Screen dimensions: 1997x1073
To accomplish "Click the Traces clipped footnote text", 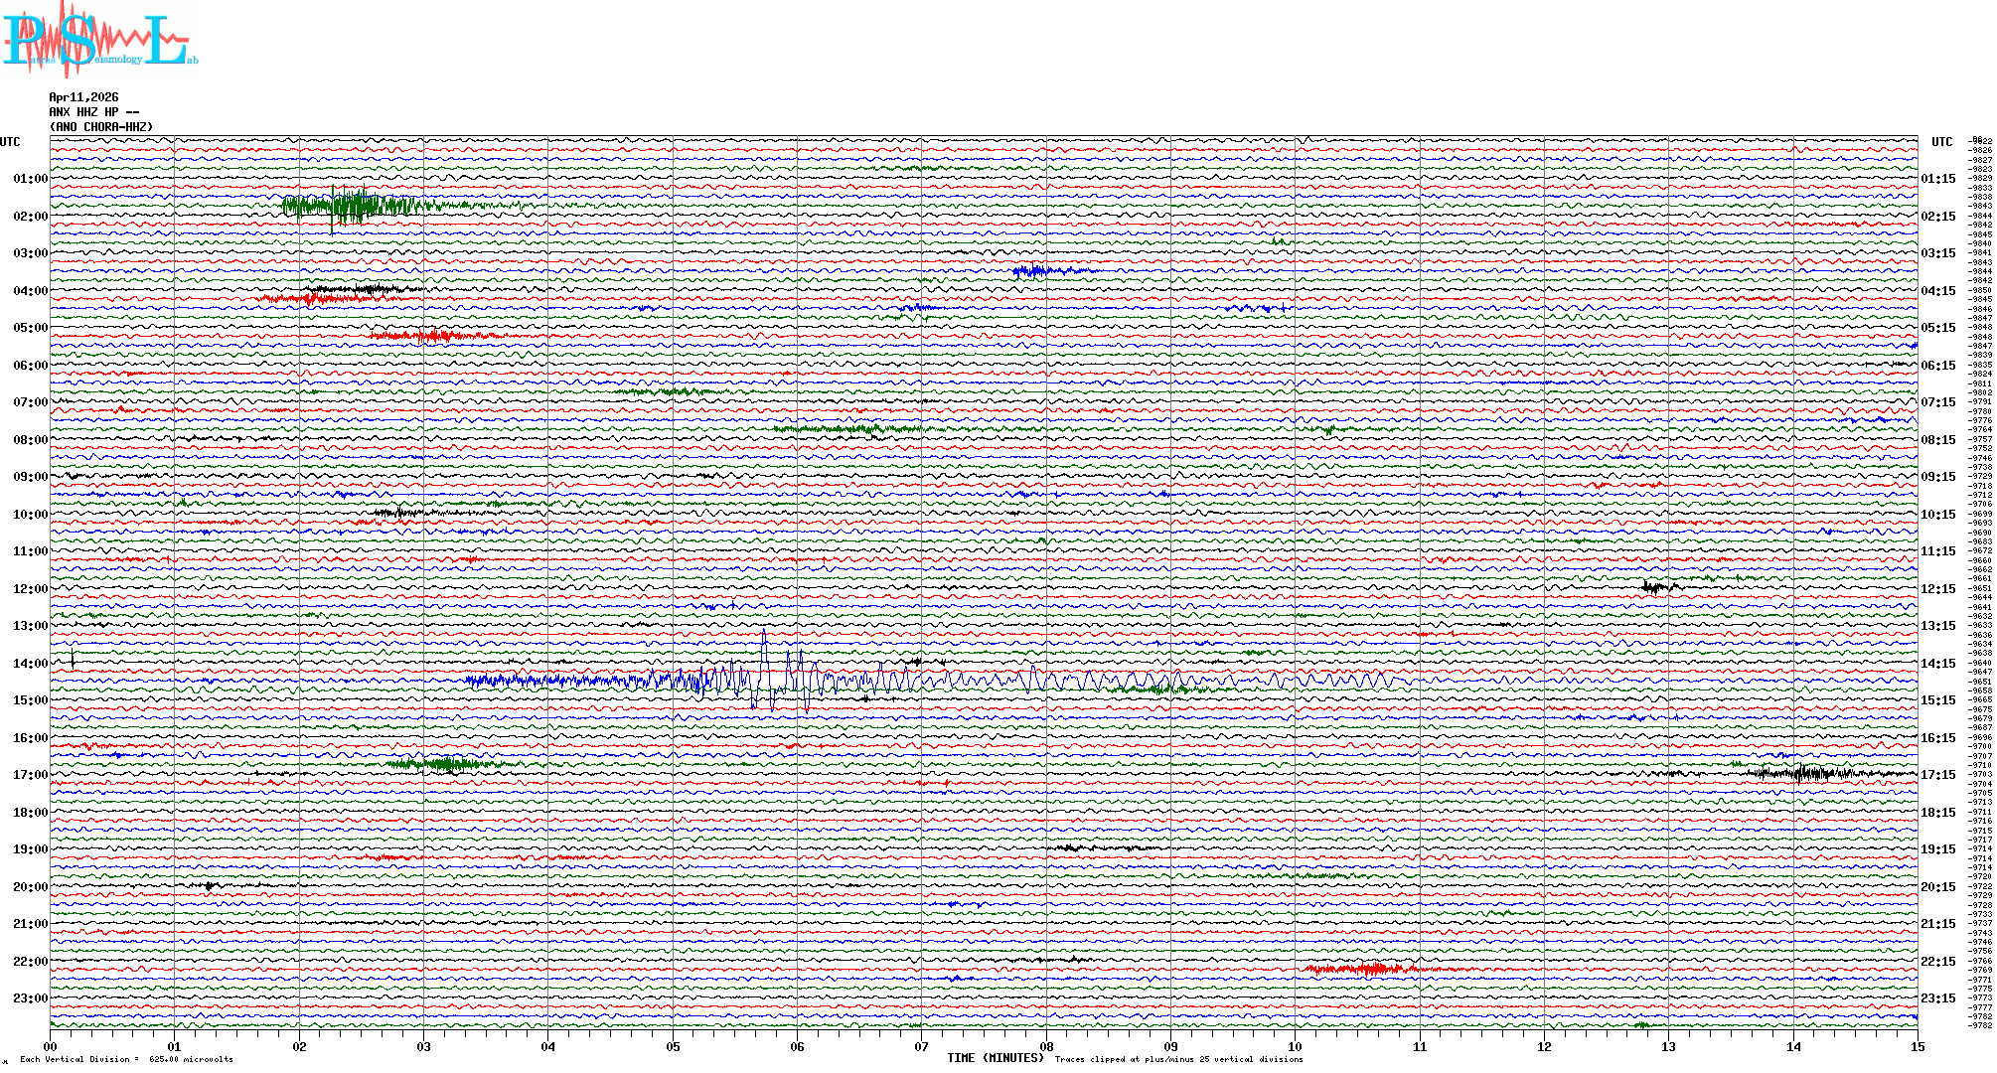I will coord(1178,1059).
